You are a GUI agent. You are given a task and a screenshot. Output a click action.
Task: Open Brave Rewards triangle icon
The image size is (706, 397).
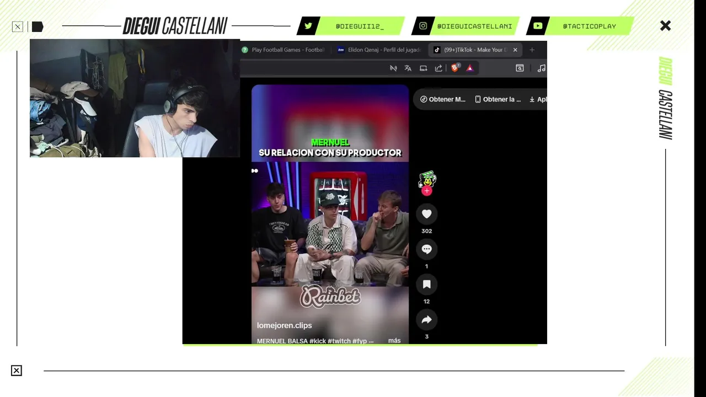click(470, 68)
